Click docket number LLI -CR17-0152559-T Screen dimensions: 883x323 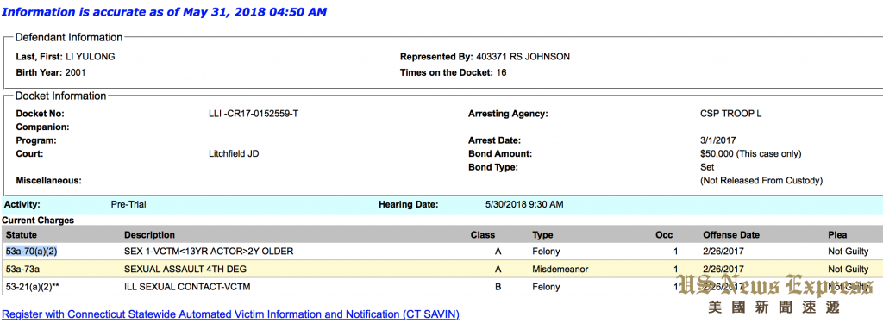(x=254, y=114)
